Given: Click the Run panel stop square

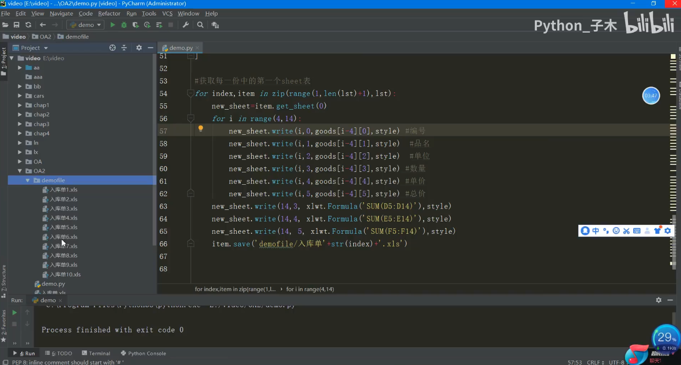Looking at the screenshot, I should point(14,324).
